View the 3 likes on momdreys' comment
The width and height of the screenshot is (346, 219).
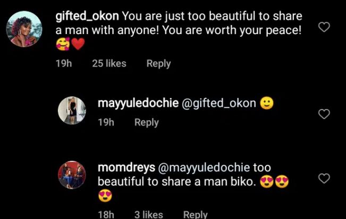(x=148, y=214)
